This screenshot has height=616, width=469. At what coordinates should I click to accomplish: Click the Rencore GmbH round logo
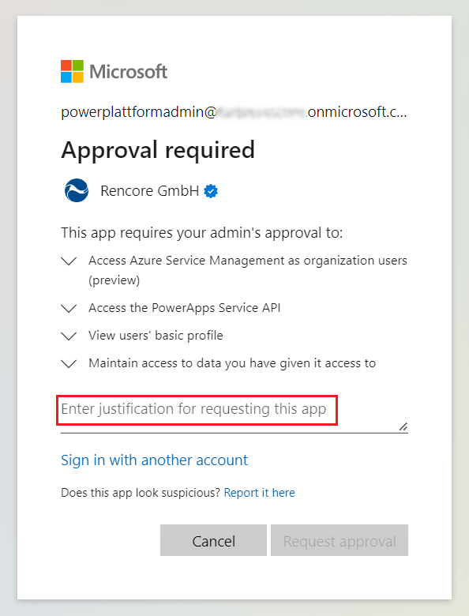tap(77, 190)
